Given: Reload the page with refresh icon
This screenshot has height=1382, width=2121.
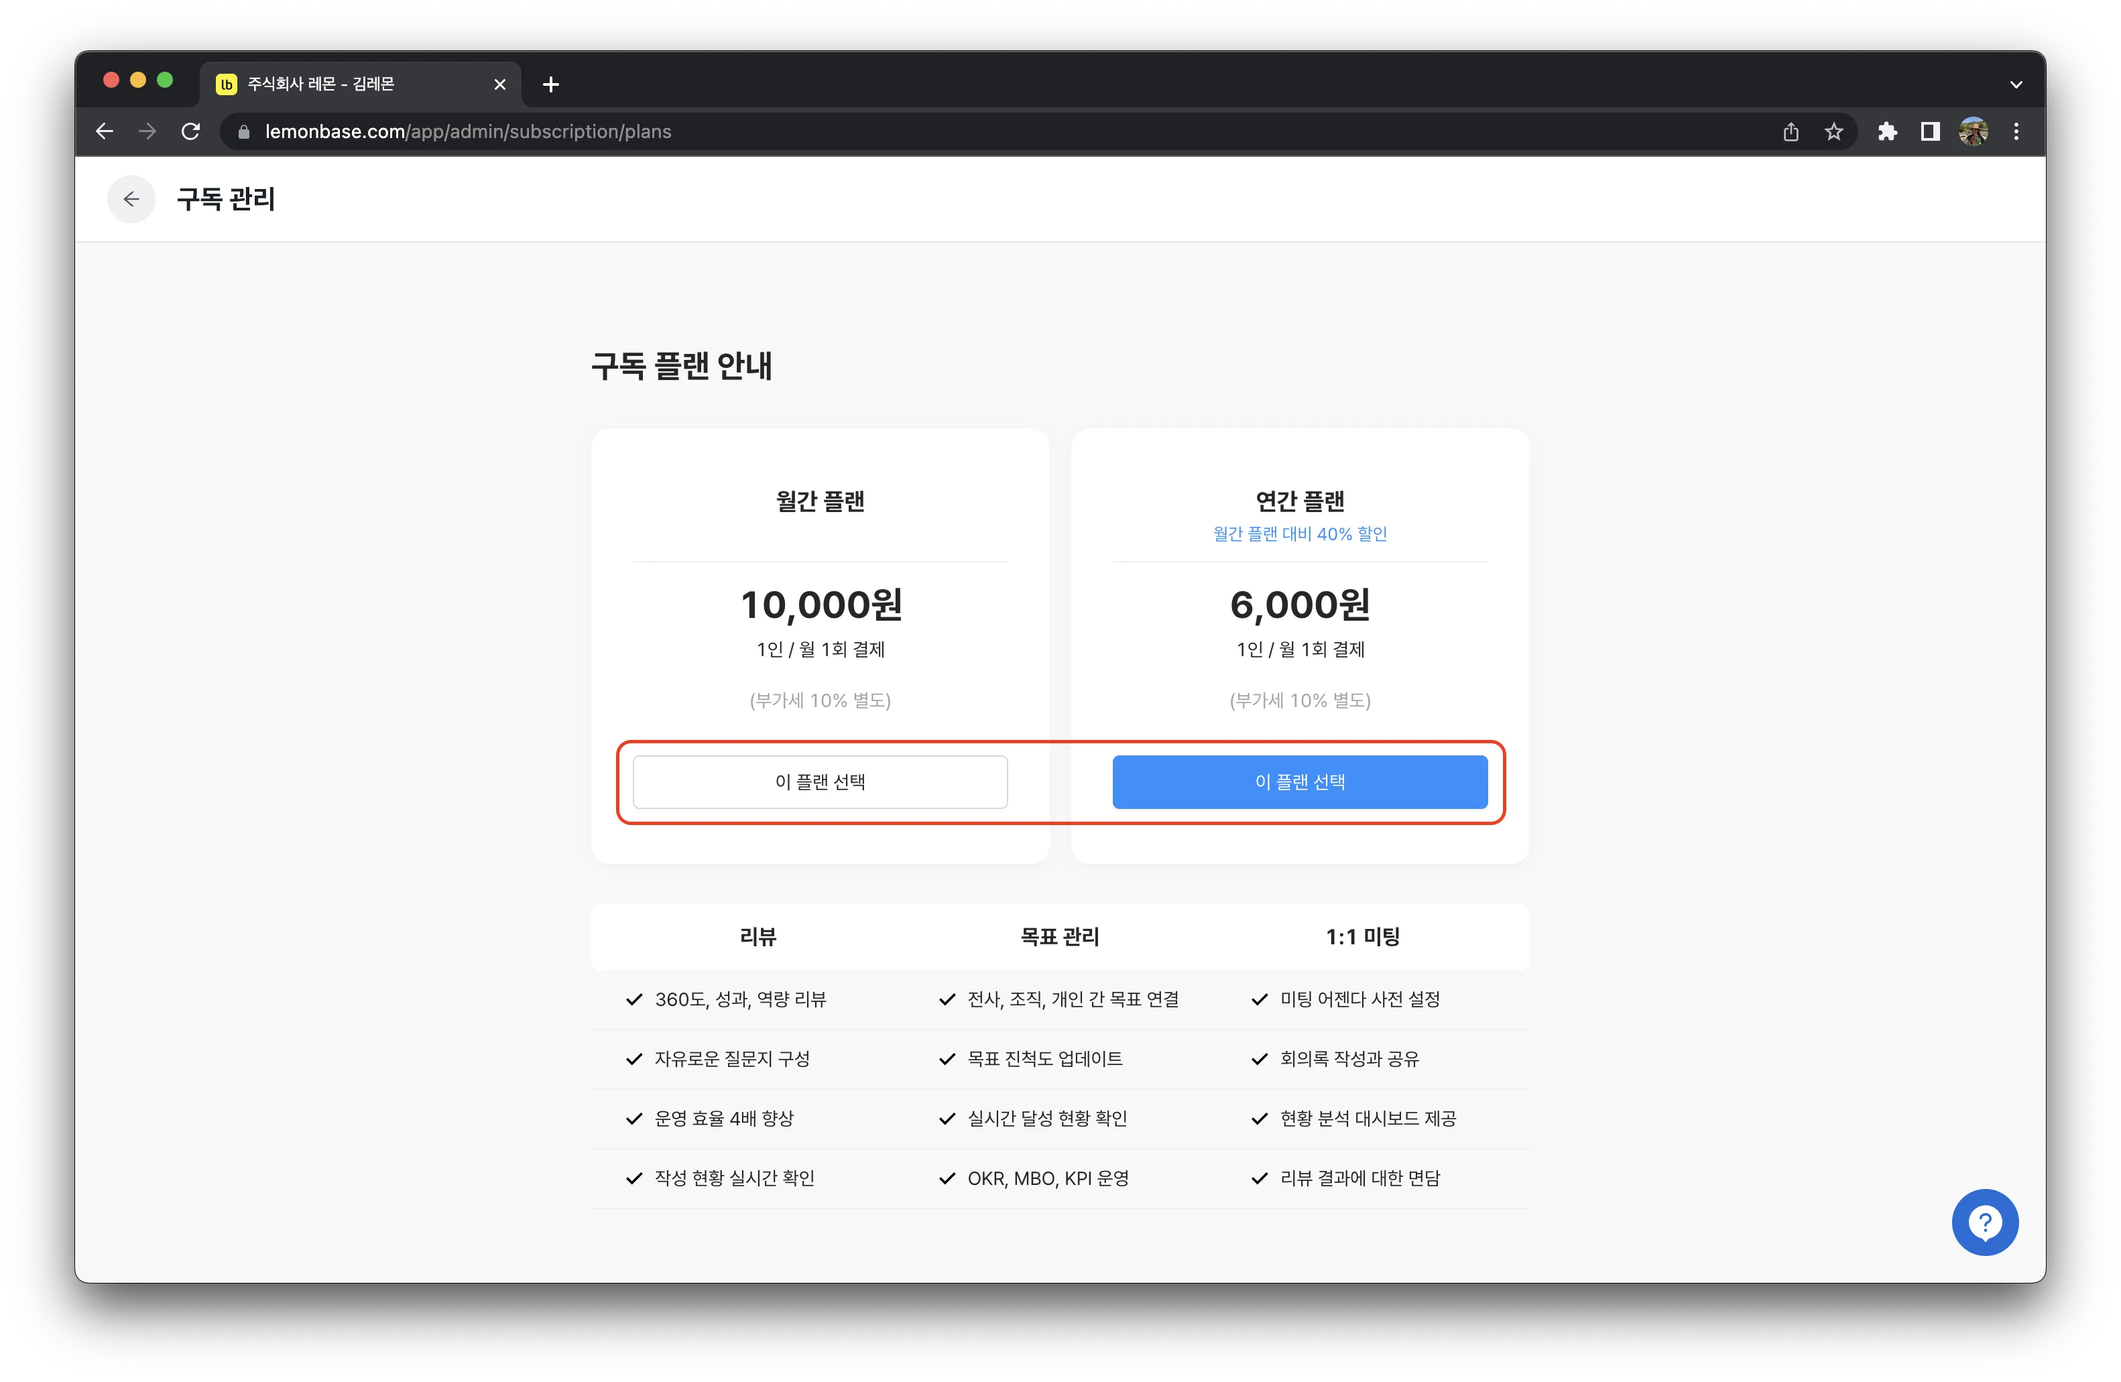Looking at the screenshot, I should (x=190, y=132).
